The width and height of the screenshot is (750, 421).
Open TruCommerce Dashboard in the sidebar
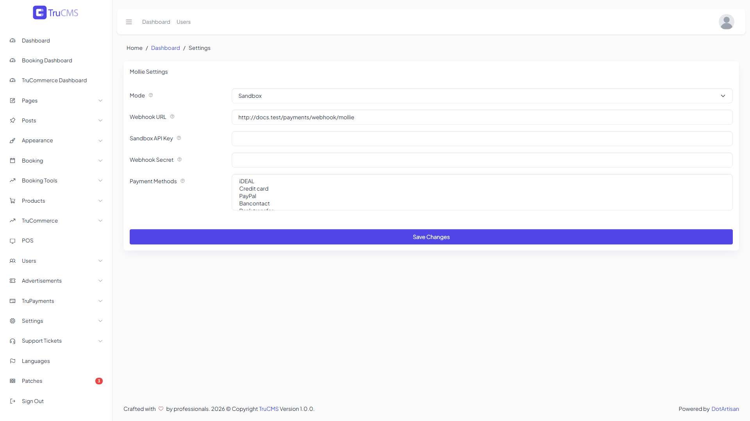tap(56, 80)
